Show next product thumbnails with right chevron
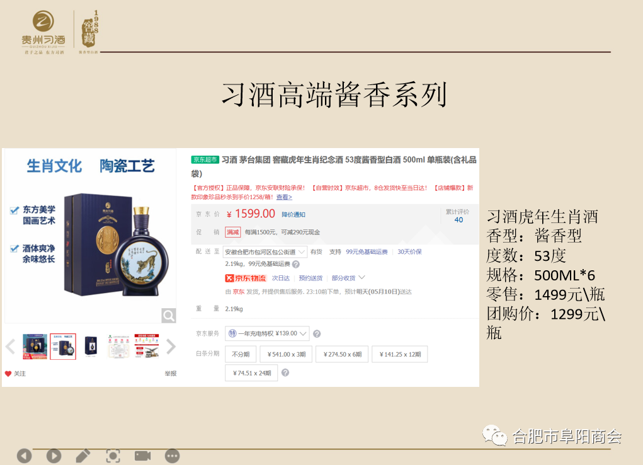This screenshot has height=465, width=643. [171, 347]
